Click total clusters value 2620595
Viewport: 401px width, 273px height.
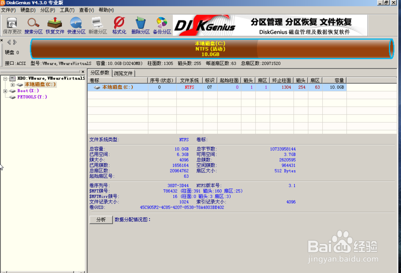tap(288, 160)
